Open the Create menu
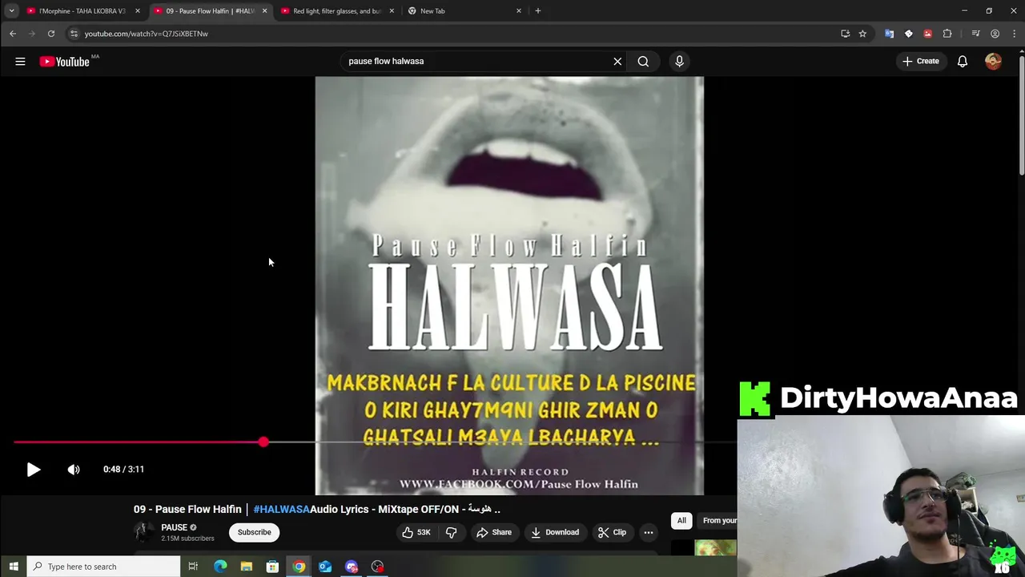This screenshot has width=1025, height=577. (x=920, y=61)
